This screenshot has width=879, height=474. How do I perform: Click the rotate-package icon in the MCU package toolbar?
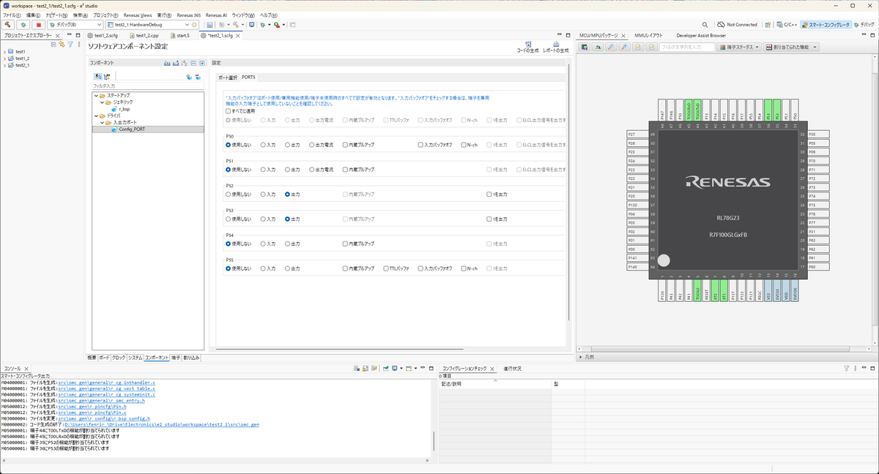pyautogui.click(x=598, y=47)
